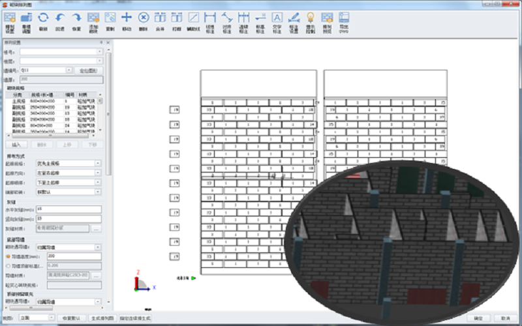Select the 打断 break block tool
Viewport: 522px width, 326px height.
point(177,22)
